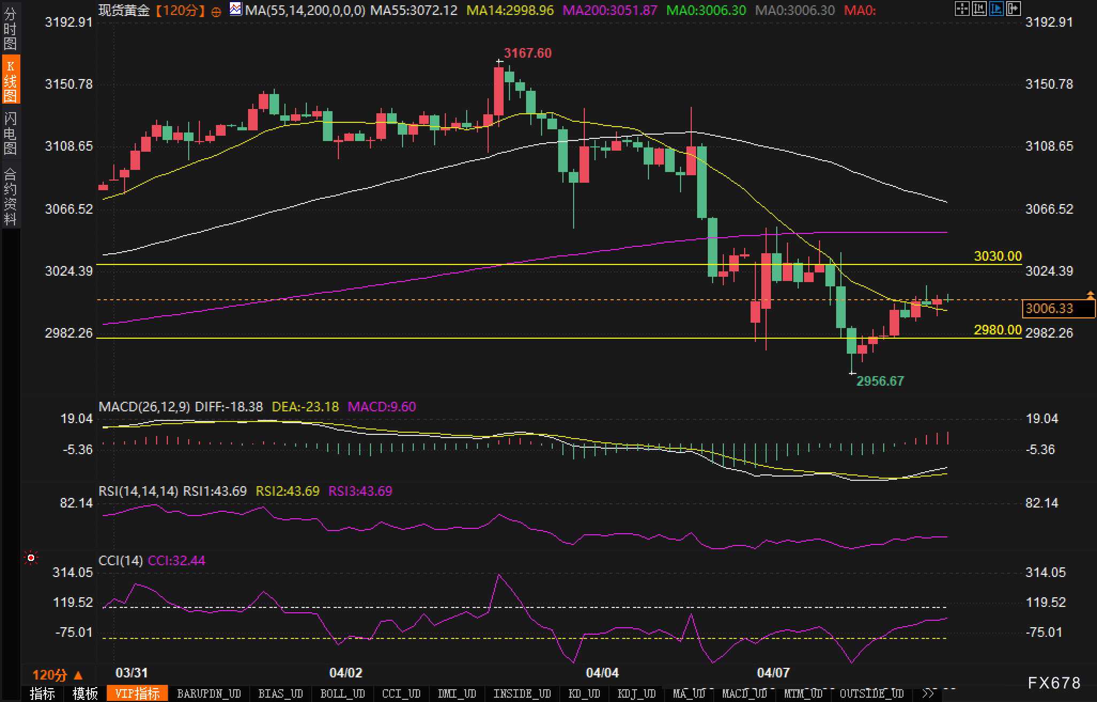The width and height of the screenshot is (1097, 702).
Task: Apply the BOLL_UD indicator
Action: (x=342, y=693)
